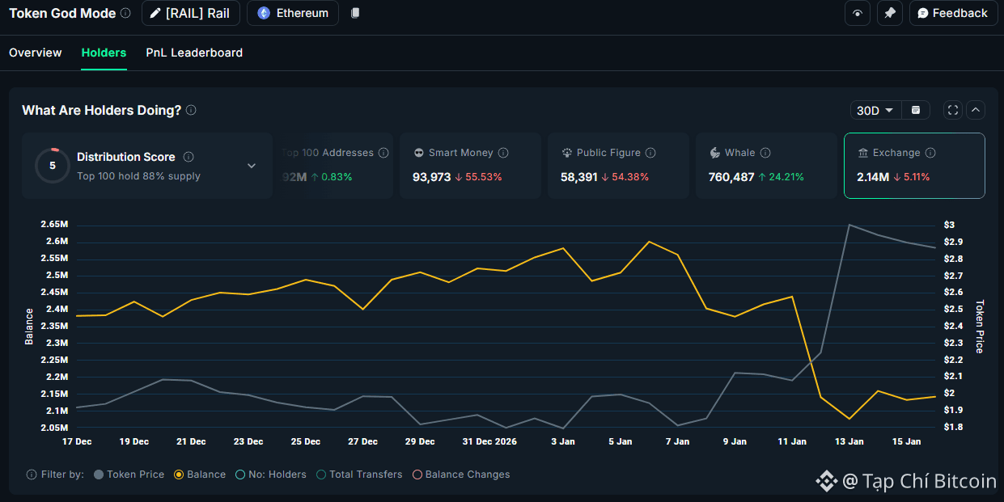Enable the Total Transfers filter

(x=321, y=475)
